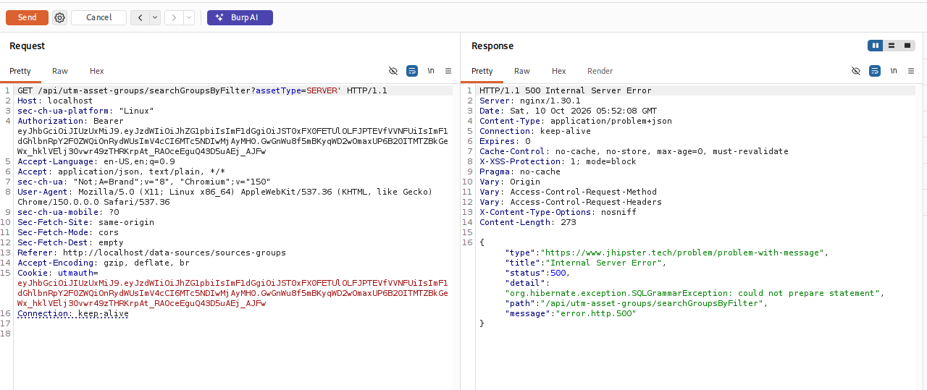
Task: Click the 'sec-ch-ua-platform: "Linux"' line
Action: pos(85,111)
